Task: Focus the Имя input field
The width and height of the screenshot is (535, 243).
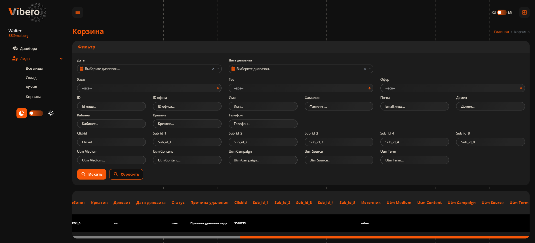Action: pos(263,106)
